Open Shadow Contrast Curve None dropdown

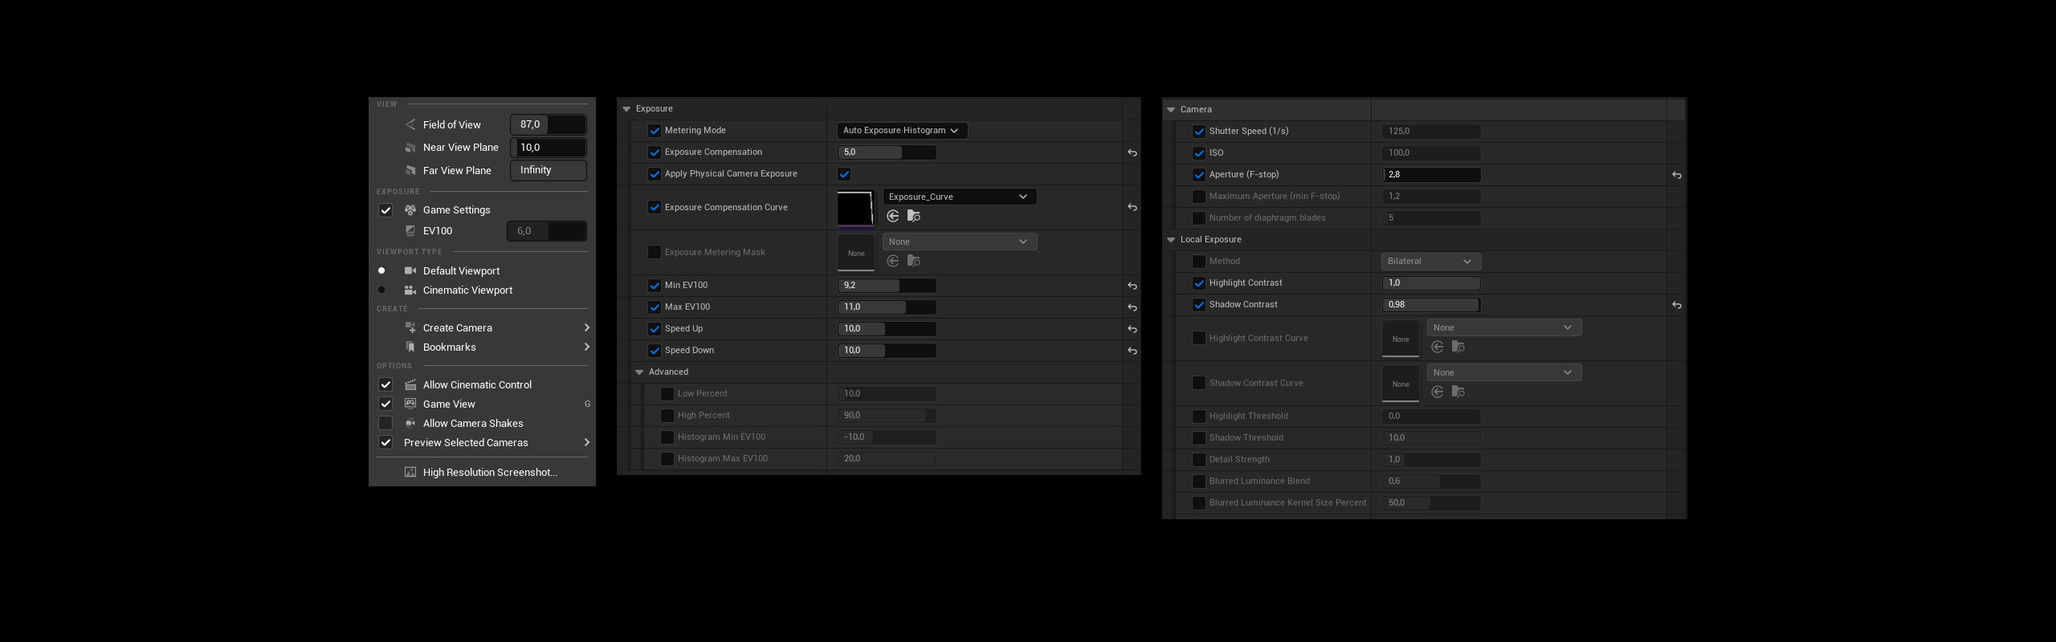tap(1504, 372)
